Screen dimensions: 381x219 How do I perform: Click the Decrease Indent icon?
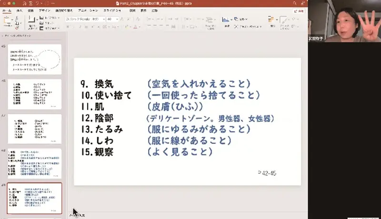pyautogui.click(x=170, y=19)
